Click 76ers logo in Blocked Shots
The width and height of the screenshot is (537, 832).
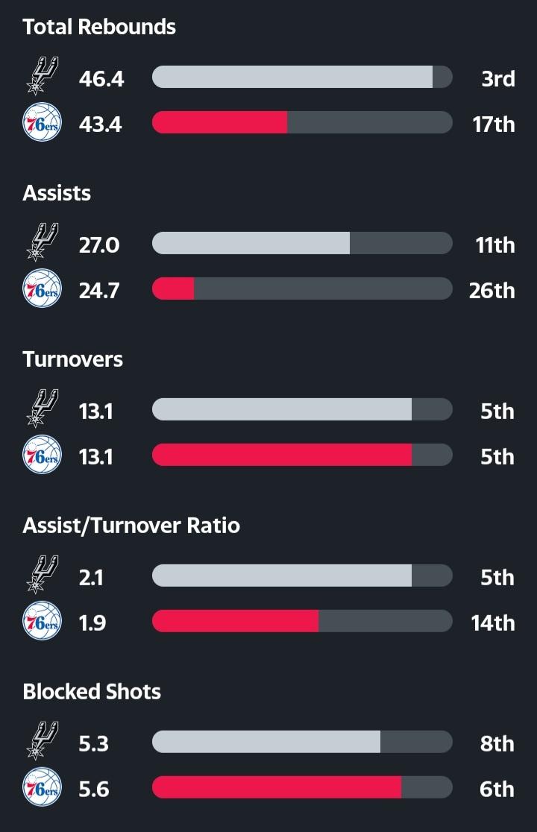pyautogui.click(x=42, y=787)
